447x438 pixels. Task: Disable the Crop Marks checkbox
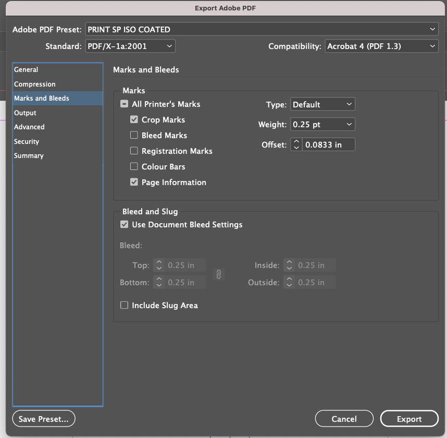tap(134, 120)
